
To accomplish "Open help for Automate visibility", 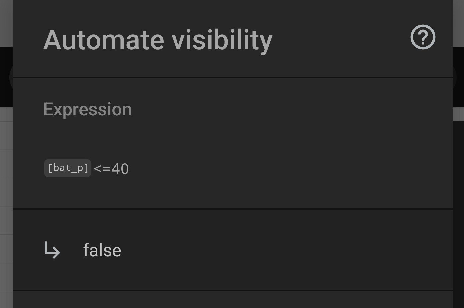I will click(423, 37).
